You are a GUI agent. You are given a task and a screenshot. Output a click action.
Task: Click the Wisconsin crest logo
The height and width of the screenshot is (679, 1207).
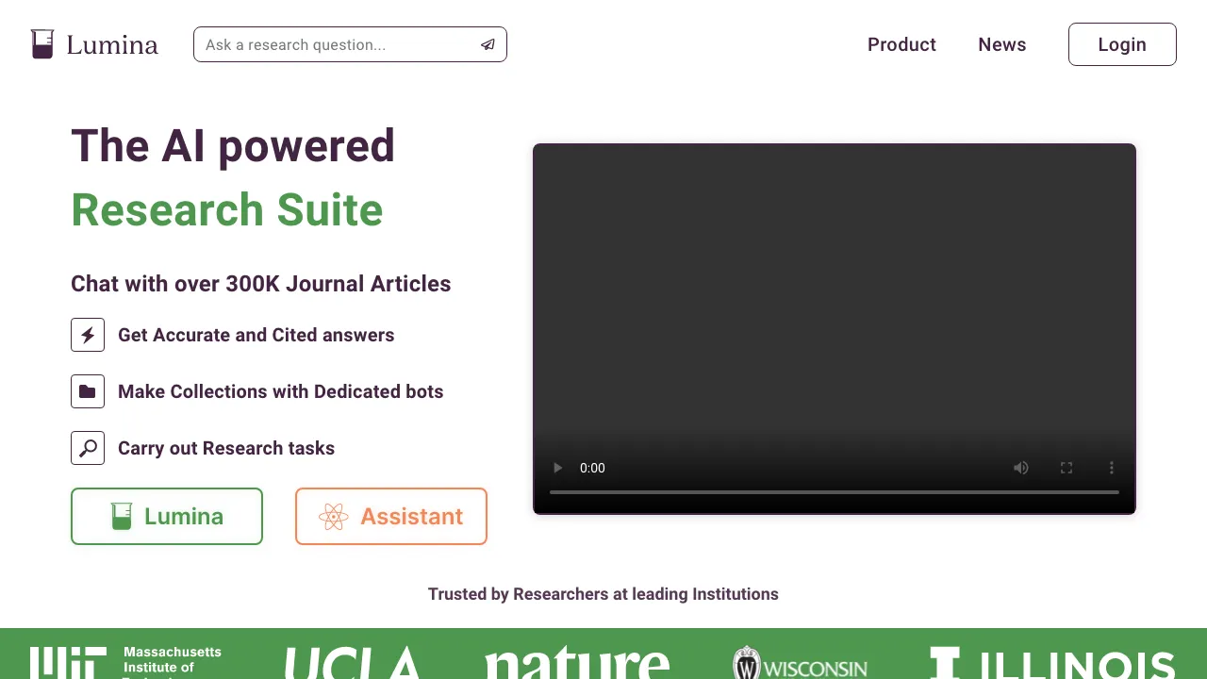(x=800, y=663)
